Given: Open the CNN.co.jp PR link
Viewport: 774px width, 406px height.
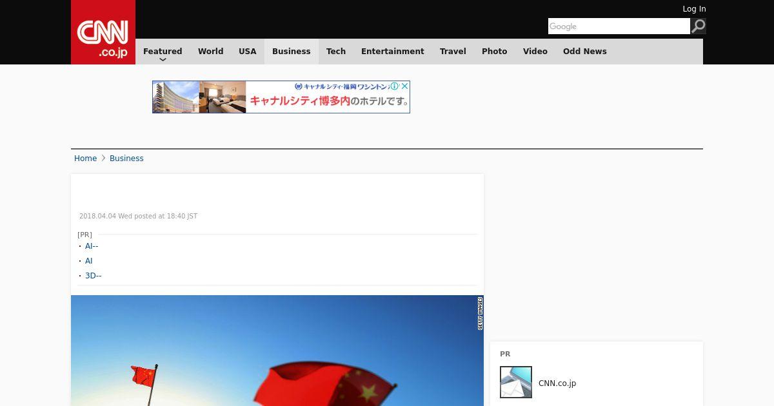Looking at the screenshot, I should click(x=557, y=383).
